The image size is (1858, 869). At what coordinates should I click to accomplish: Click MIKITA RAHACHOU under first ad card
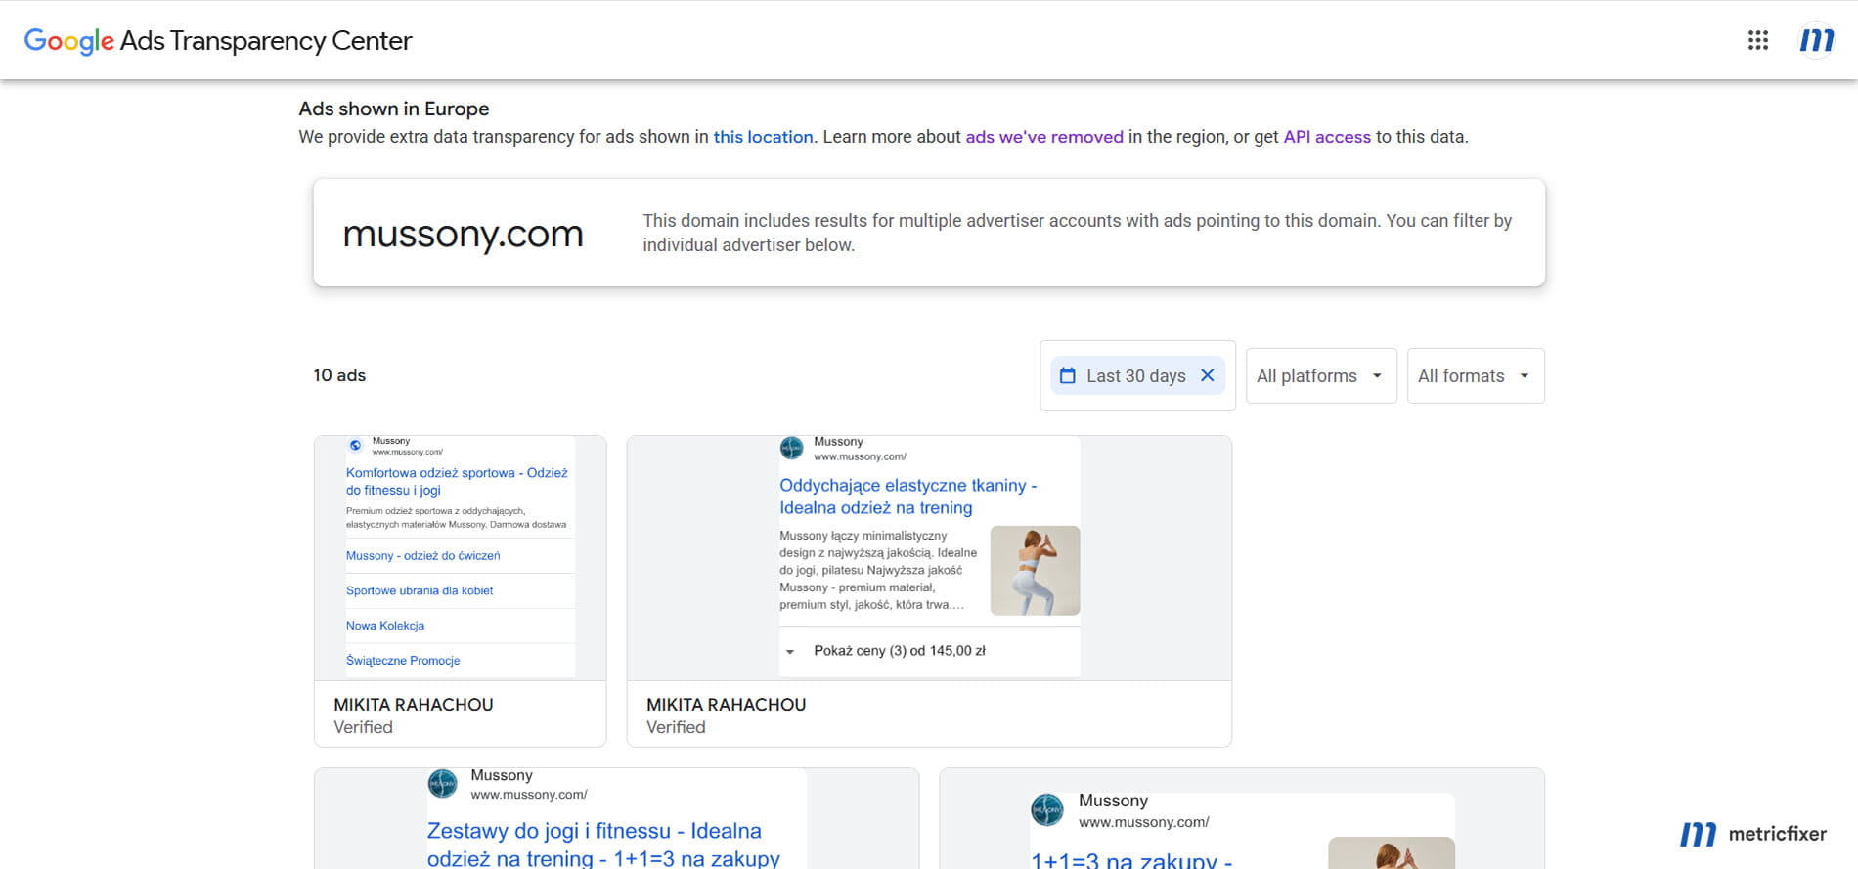pyautogui.click(x=414, y=705)
